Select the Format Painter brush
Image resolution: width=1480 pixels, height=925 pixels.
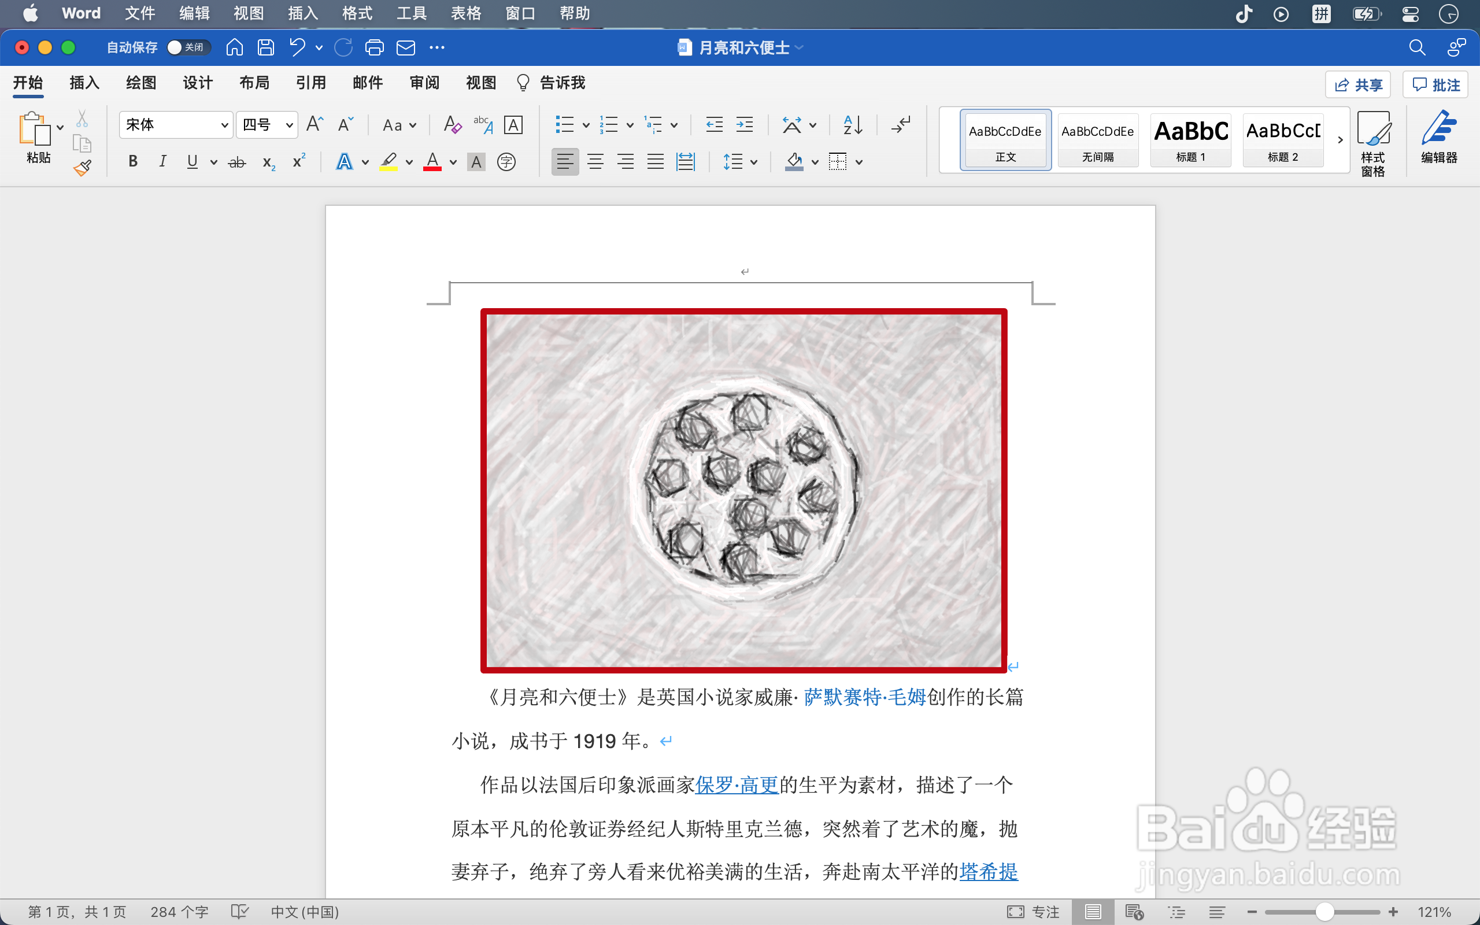coord(82,167)
